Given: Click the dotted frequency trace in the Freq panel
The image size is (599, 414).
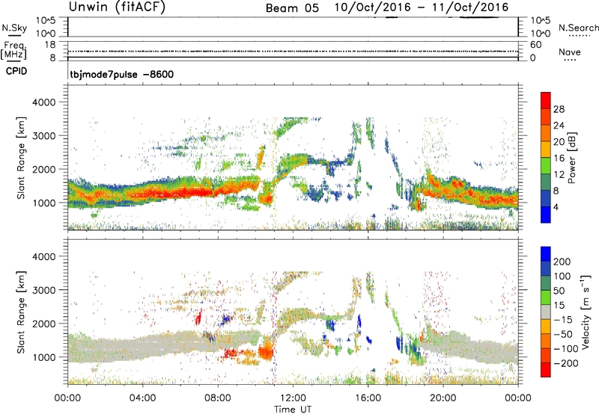Looking at the screenshot, I should [293, 51].
